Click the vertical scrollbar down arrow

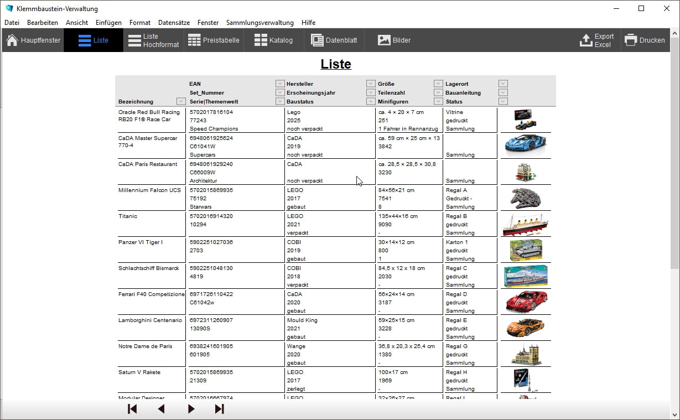pyautogui.click(x=674, y=414)
